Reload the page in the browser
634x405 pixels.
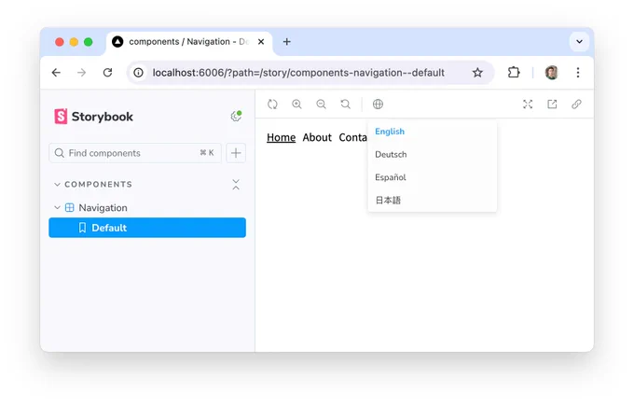(107, 73)
